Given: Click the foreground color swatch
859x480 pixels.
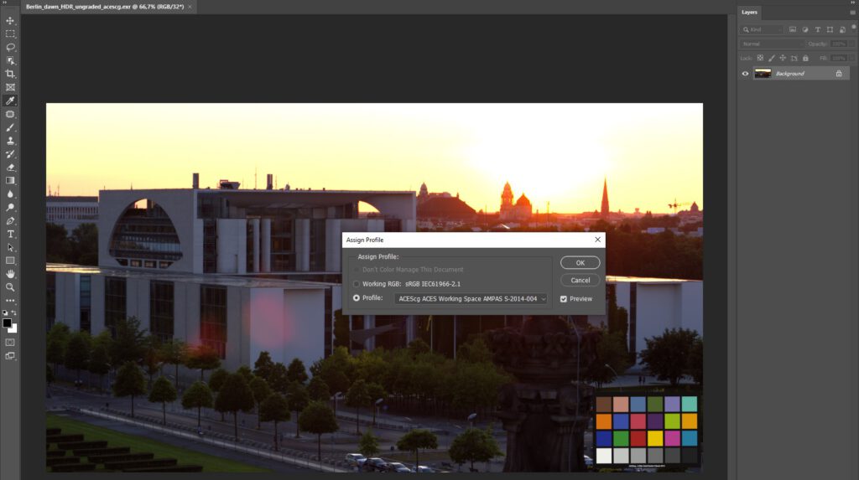Looking at the screenshot, I should pos(7,323).
